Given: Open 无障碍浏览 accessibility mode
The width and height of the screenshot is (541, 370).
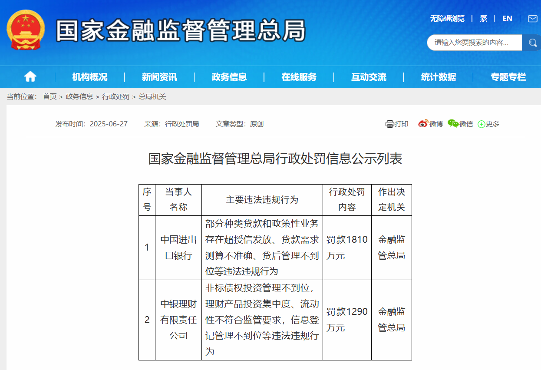Looking at the screenshot, I should click(x=447, y=18).
